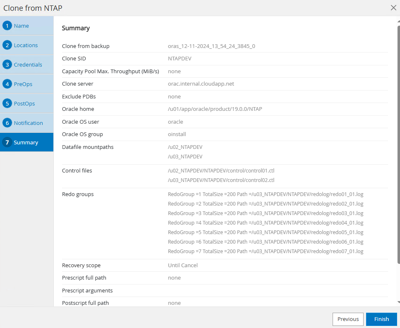Open the Locations step
This screenshot has height=328, width=400.
click(26, 45)
